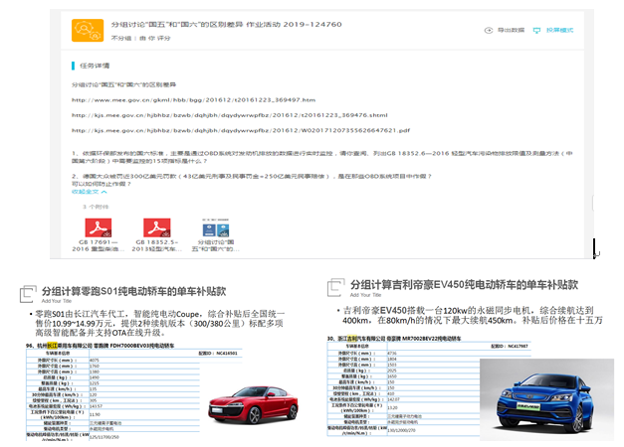Click the slide icon beside 零跑S01 title
The image size is (624, 447).
[x=29, y=294]
